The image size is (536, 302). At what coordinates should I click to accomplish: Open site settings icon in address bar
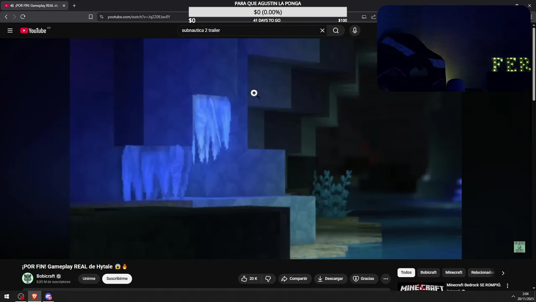click(101, 17)
